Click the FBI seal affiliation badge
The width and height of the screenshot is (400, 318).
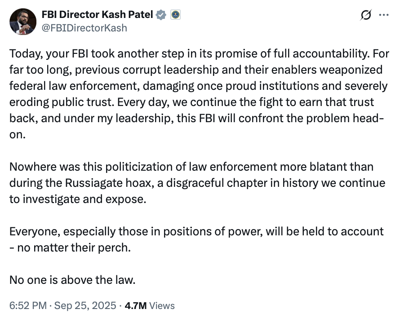175,15
